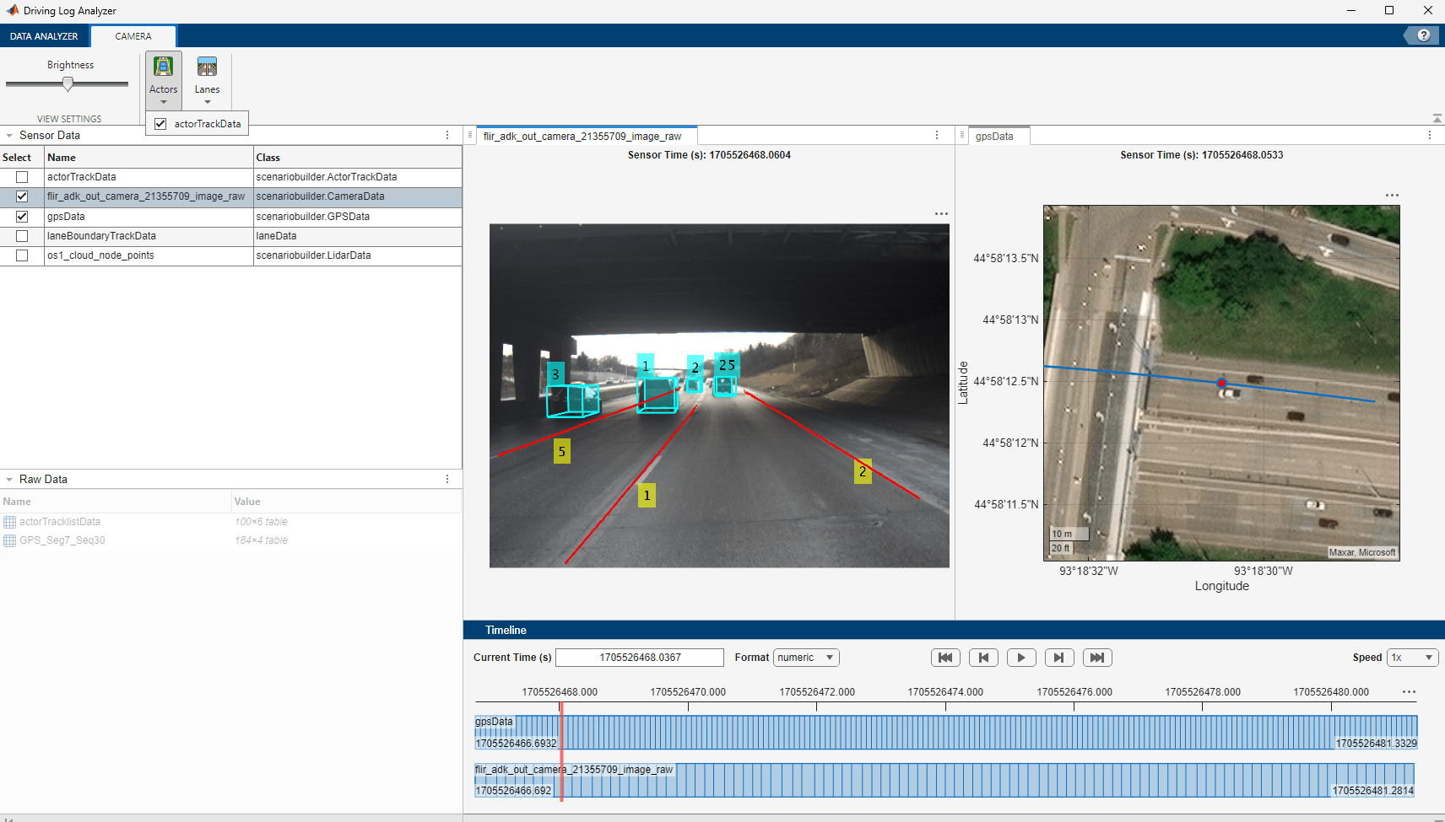Uncheck the gpsData sensor selection
This screenshot has width=1445, height=822.
(21, 217)
